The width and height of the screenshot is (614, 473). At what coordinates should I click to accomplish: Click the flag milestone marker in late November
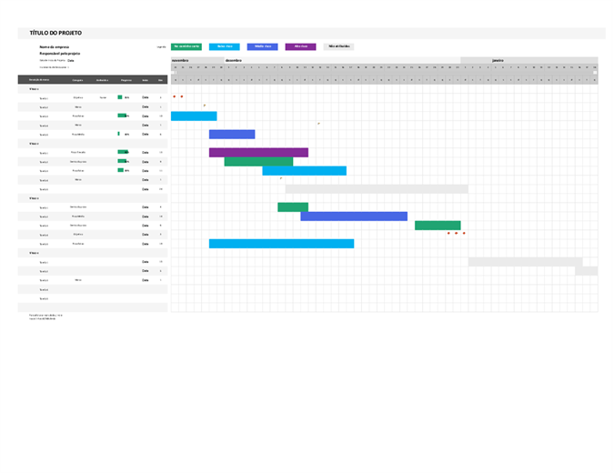pos(205,106)
